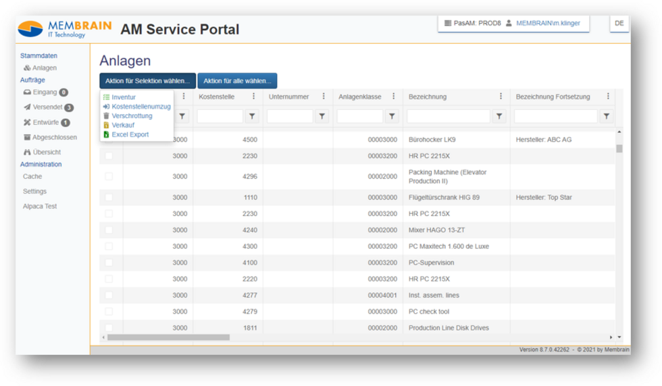The width and height of the screenshot is (662, 386).
Task: Open Versendet orders in sidebar
Action: coord(47,107)
